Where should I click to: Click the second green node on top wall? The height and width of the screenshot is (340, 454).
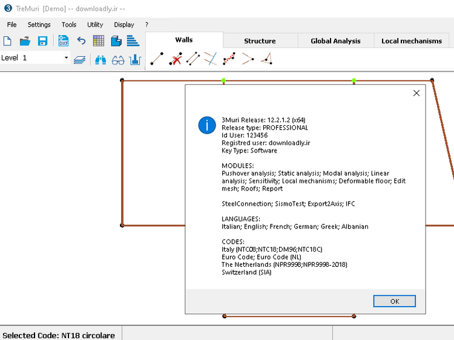[354, 80]
